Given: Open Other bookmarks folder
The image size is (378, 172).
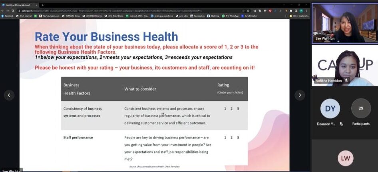Looking at the screenshot, I should pos(300,16).
